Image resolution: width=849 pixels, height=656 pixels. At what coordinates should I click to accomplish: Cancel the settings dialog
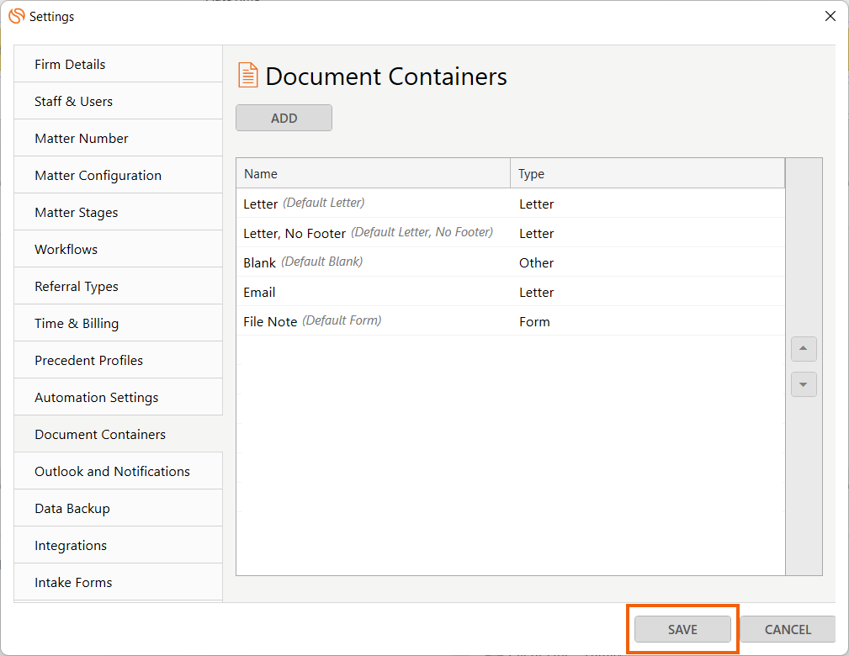click(787, 629)
